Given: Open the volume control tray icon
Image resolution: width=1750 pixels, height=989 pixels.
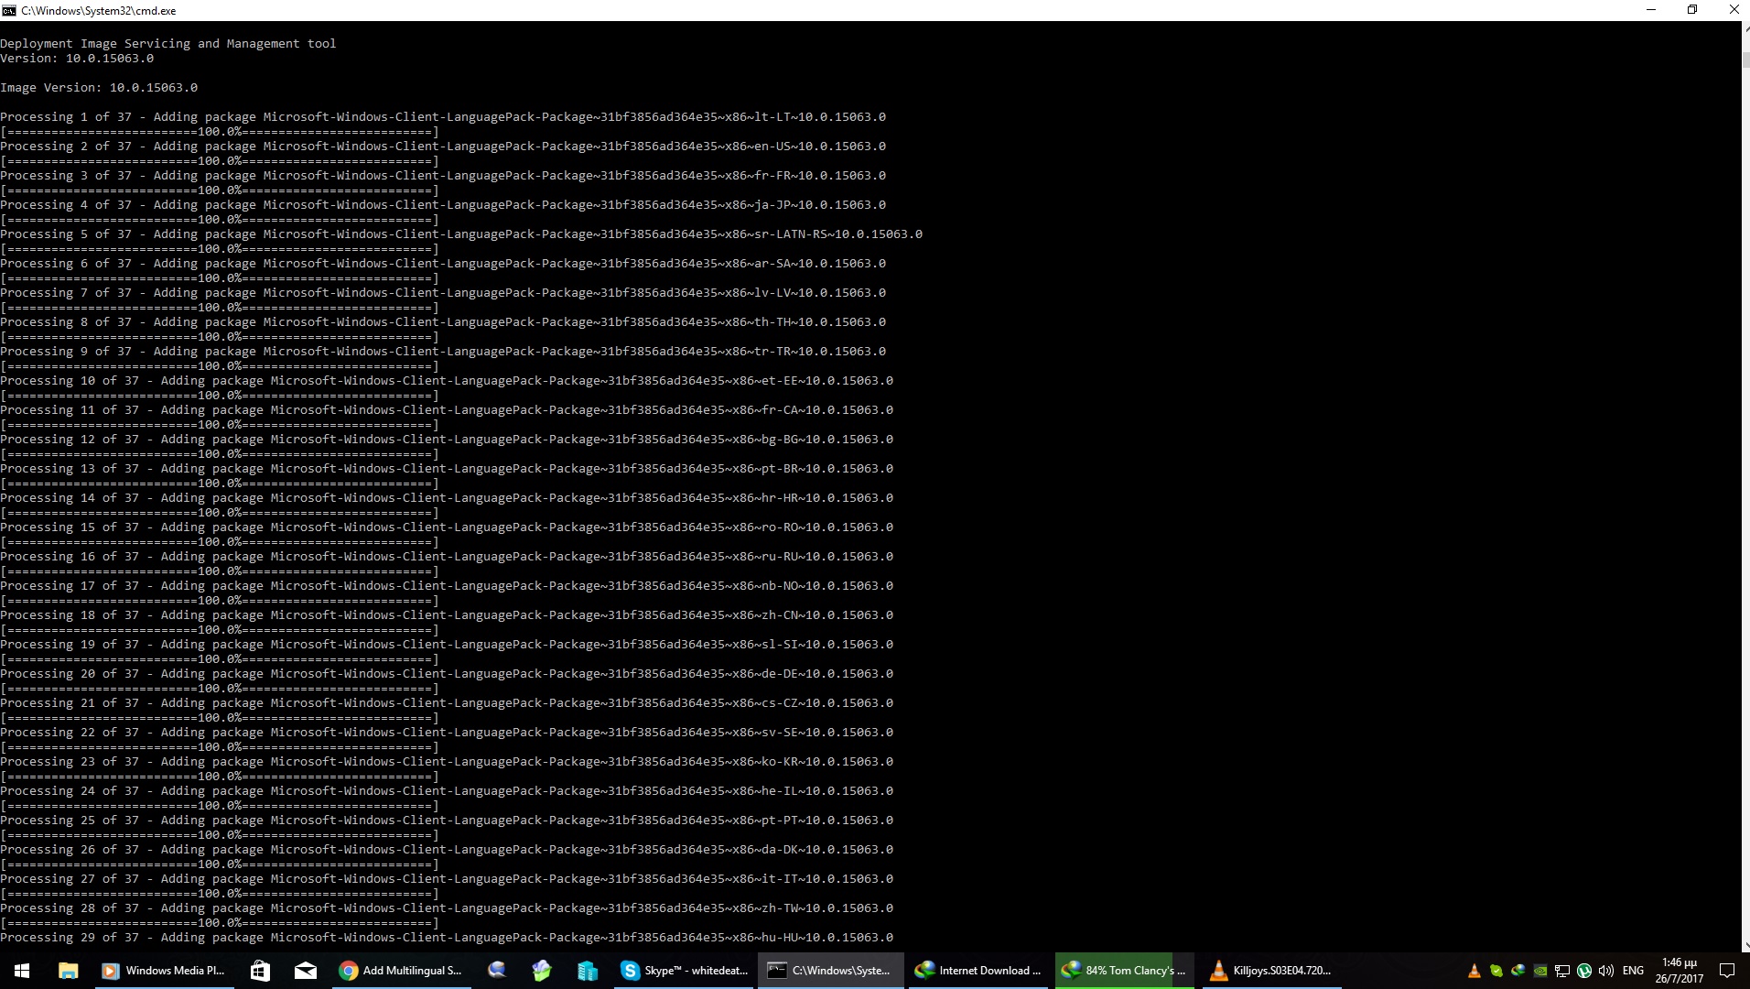Looking at the screenshot, I should coord(1606,971).
